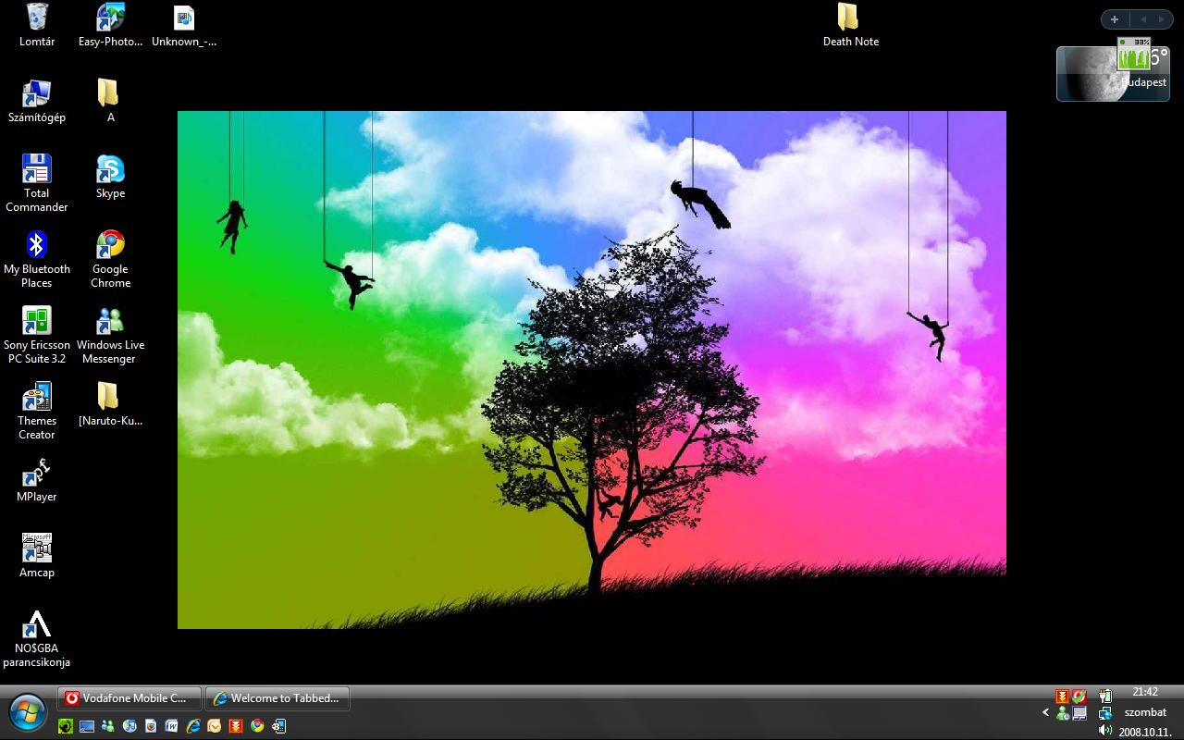Click the 2008.10.11. date in the tray
Viewport: 1184px width, 740px height.
pyautogui.click(x=1145, y=732)
